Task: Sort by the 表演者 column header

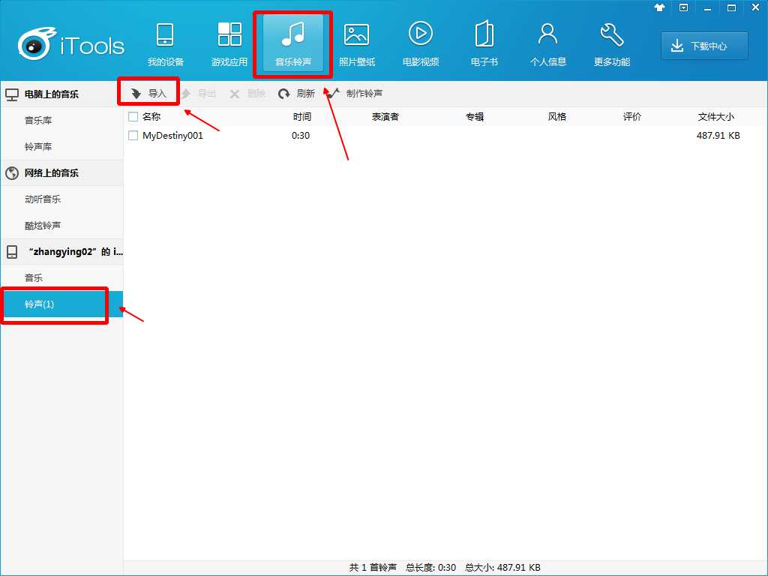Action: pyautogui.click(x=385, y=116)
